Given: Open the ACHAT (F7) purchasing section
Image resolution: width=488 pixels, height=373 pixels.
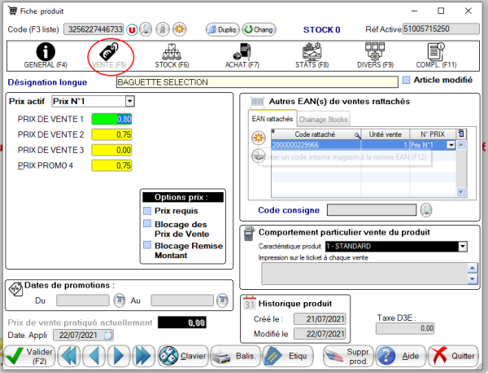Looking at the screenshot, I should (241, 54).
